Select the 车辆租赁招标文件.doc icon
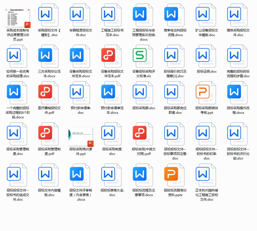Image resolution: width=257 pixels, height=231 pixels. 80,15
